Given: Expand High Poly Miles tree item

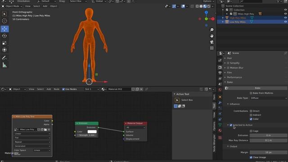Looking at the screenshot, I should (223, 18).
